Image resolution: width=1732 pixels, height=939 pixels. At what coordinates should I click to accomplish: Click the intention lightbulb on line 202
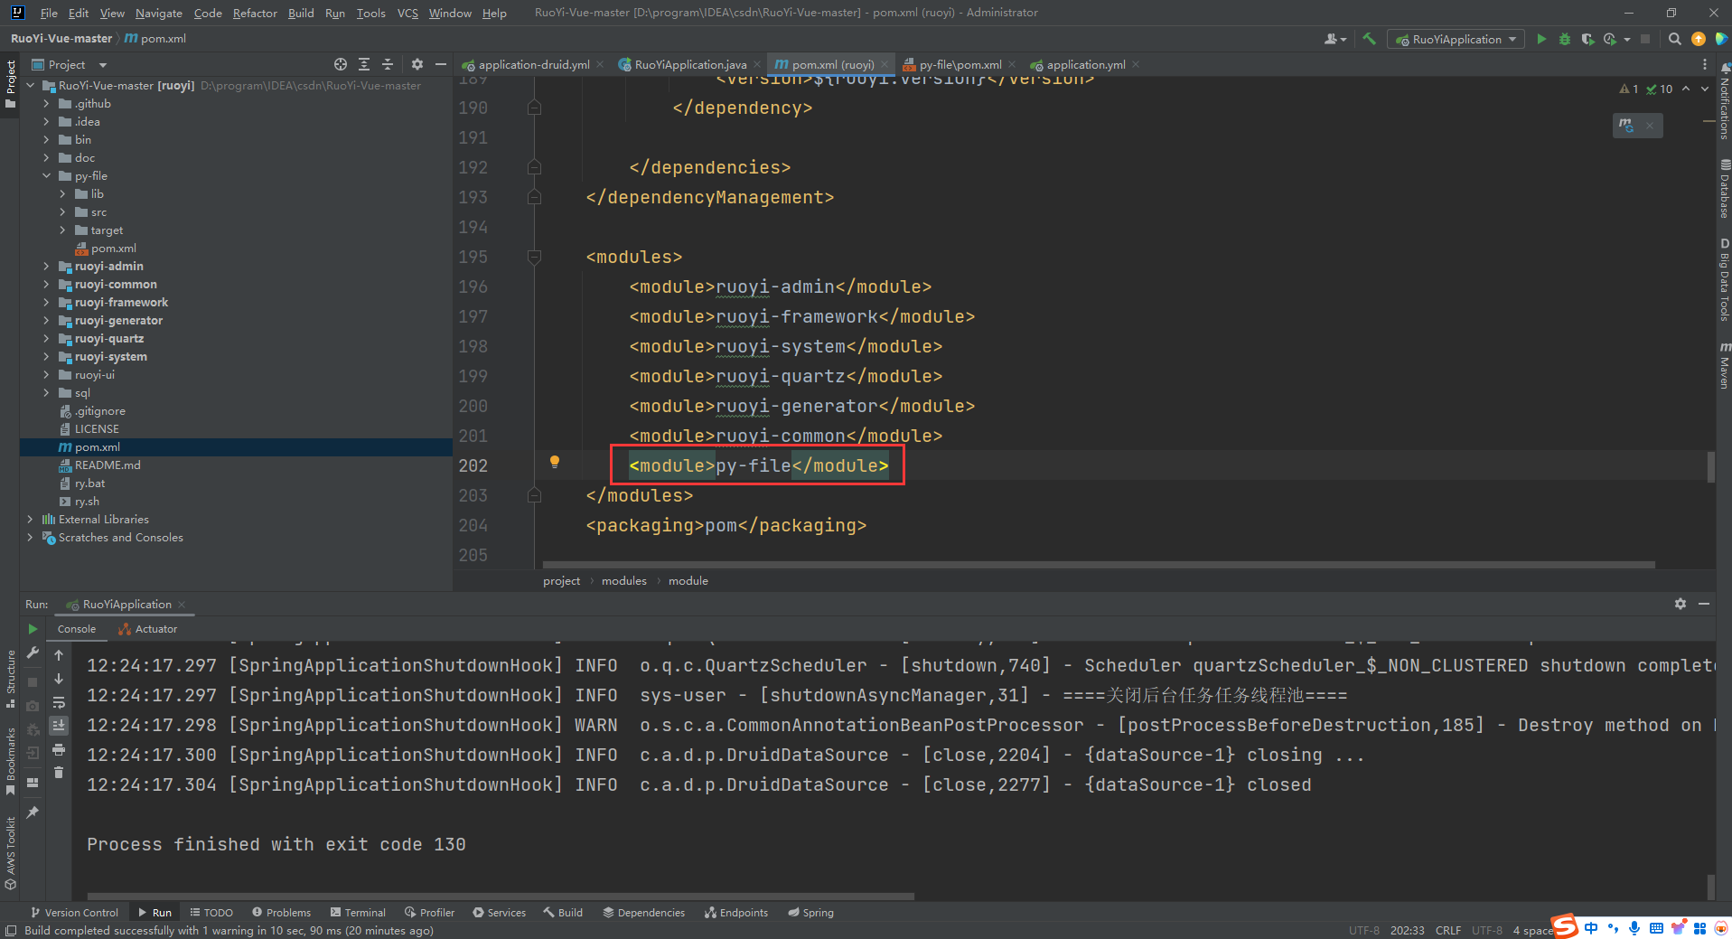pyautogui.click(x=555, y=462)
